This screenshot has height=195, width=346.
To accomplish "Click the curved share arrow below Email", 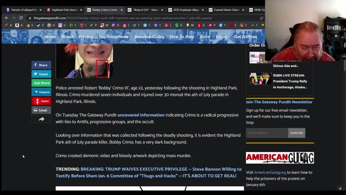I will 42,119.
